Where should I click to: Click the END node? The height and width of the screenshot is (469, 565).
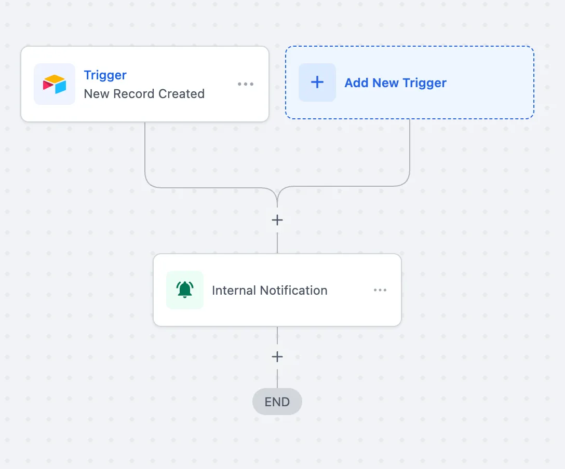(x=277, y=402)
